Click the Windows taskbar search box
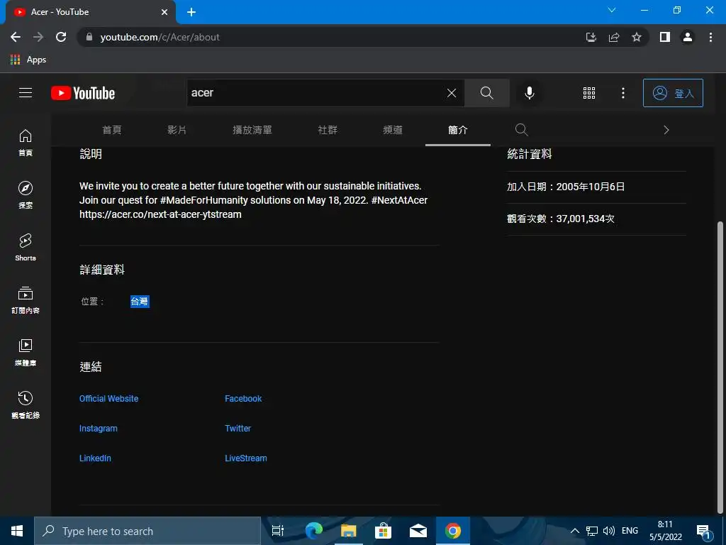726x545 pixels. coord(147,531)
